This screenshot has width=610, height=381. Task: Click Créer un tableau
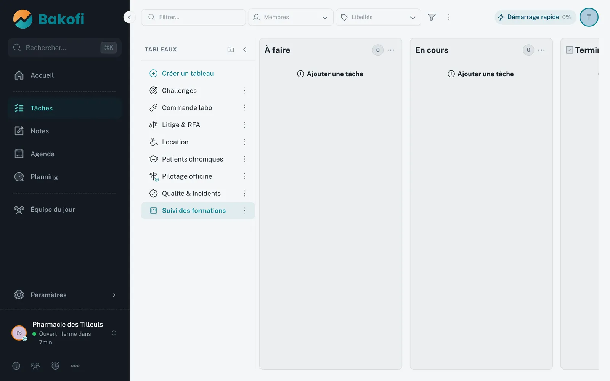click(181, 74)
